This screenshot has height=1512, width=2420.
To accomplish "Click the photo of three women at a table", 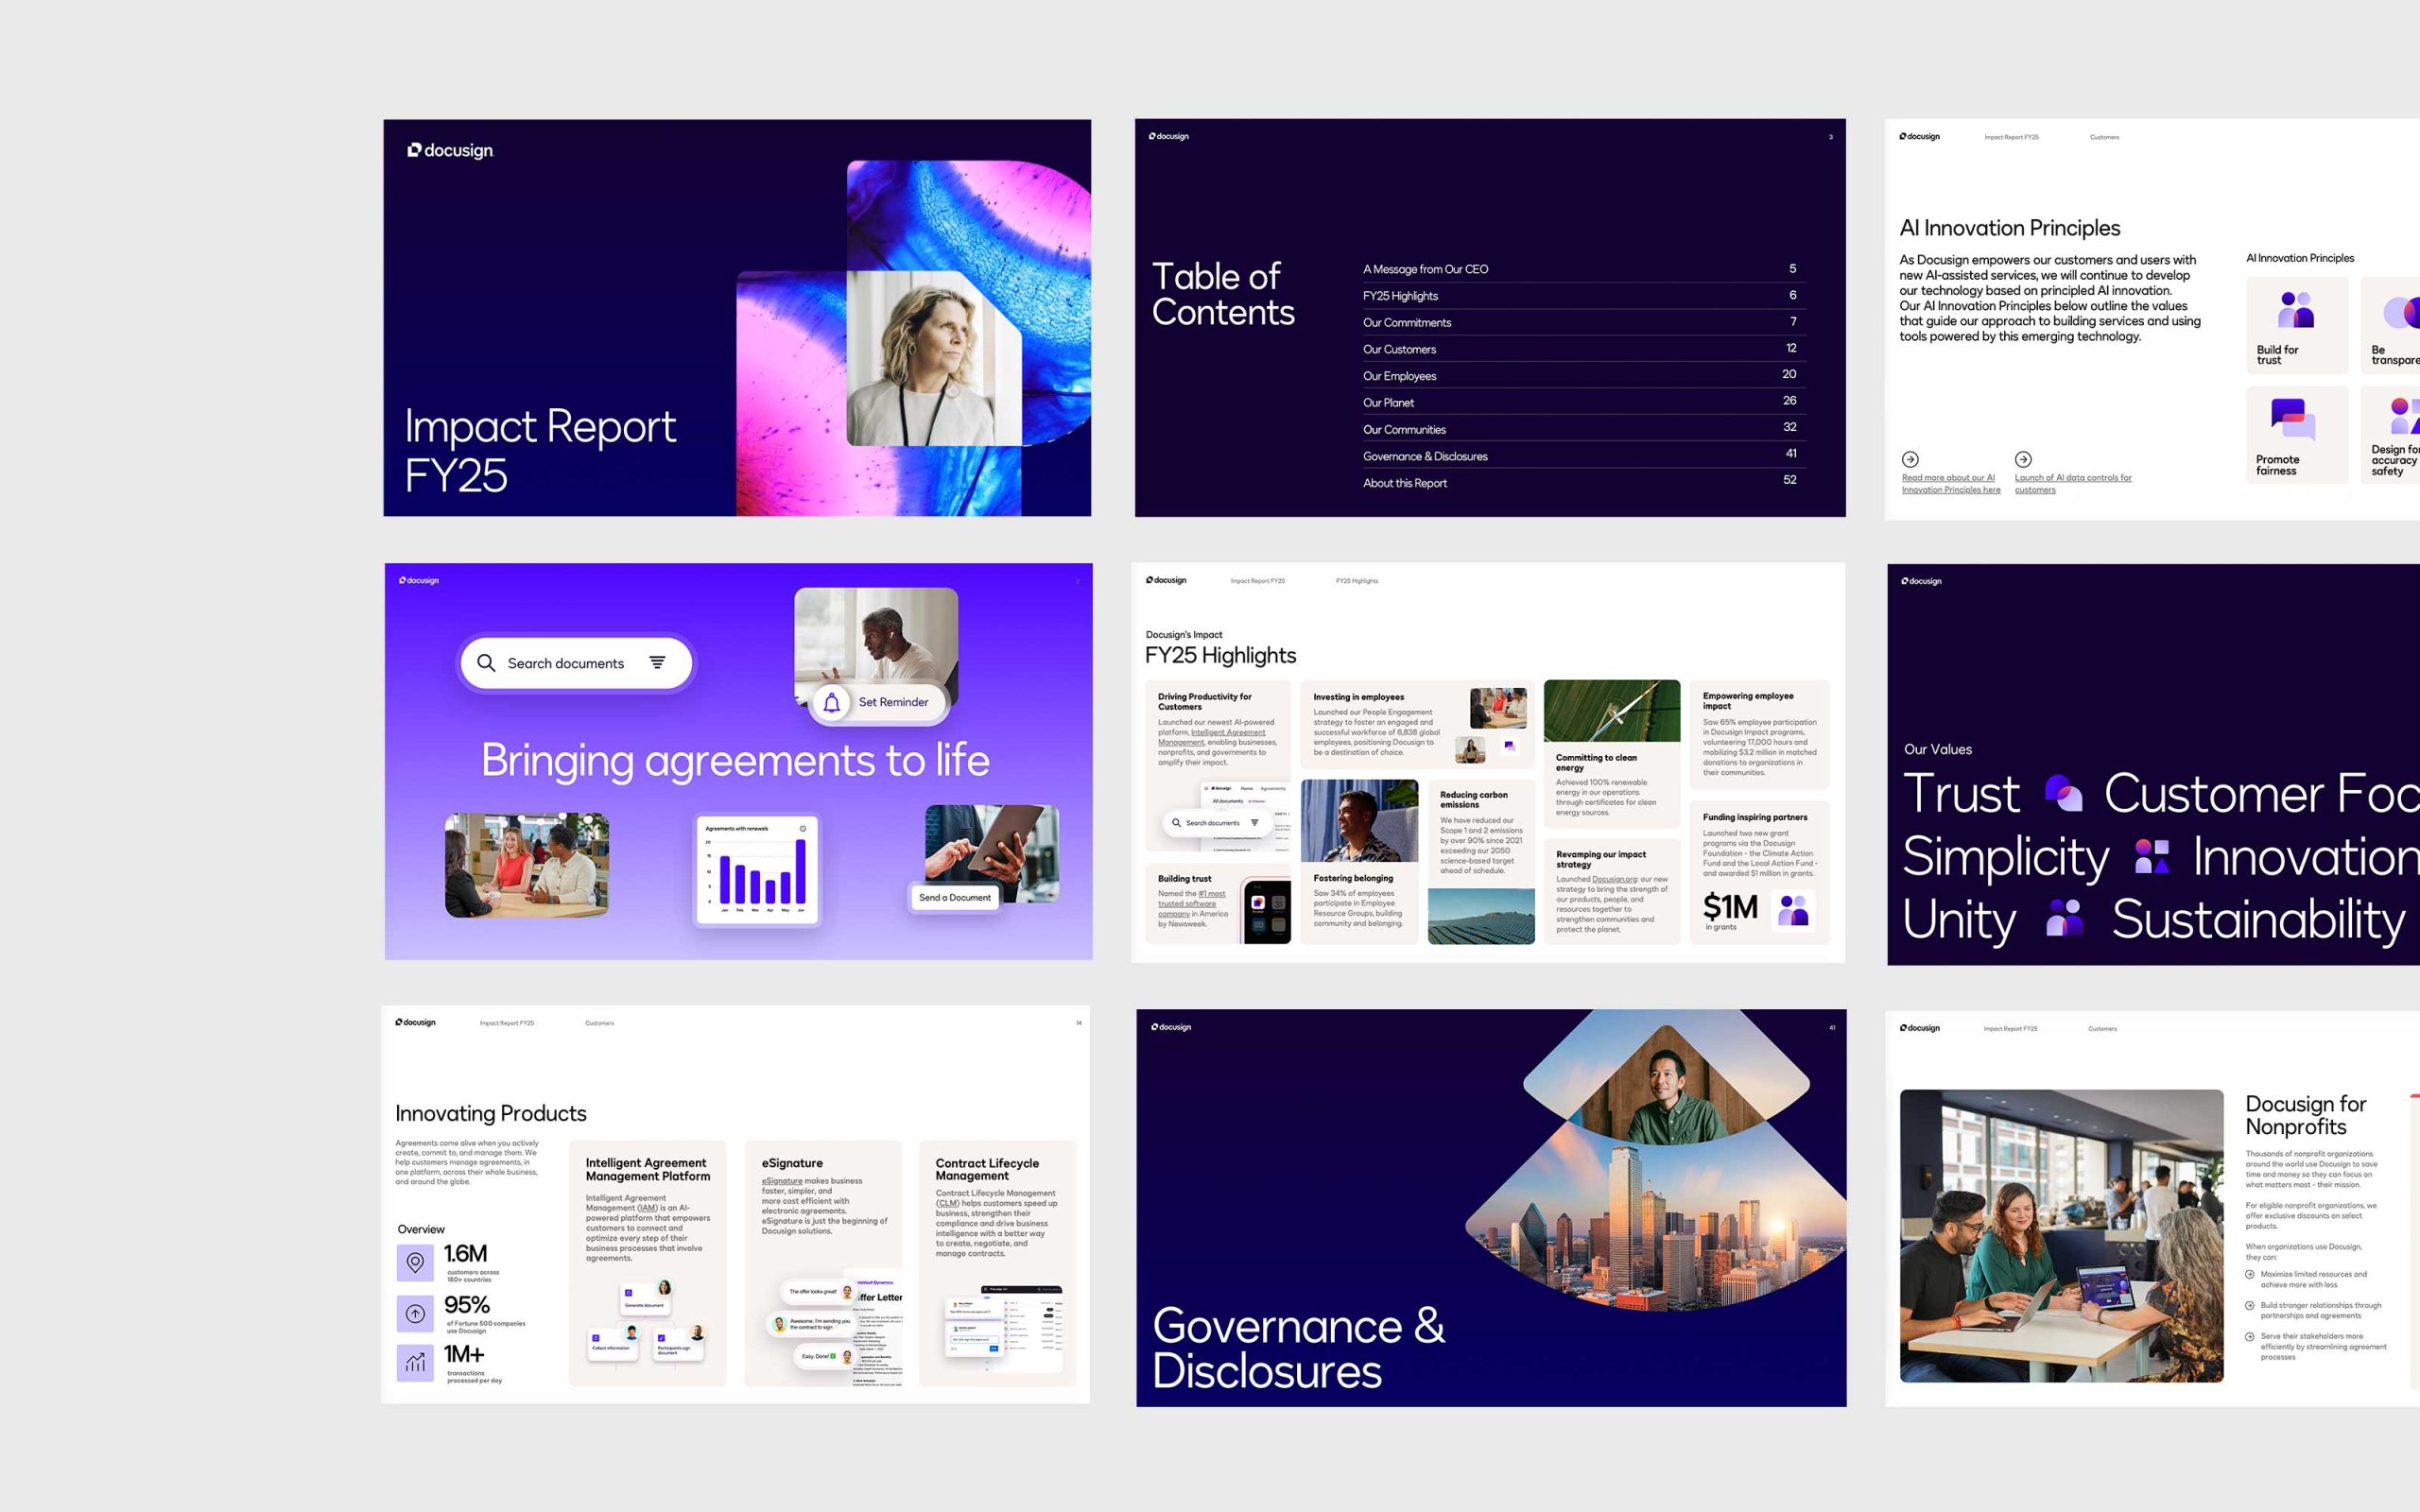I will pyautogui.click(x=527, y=865).
